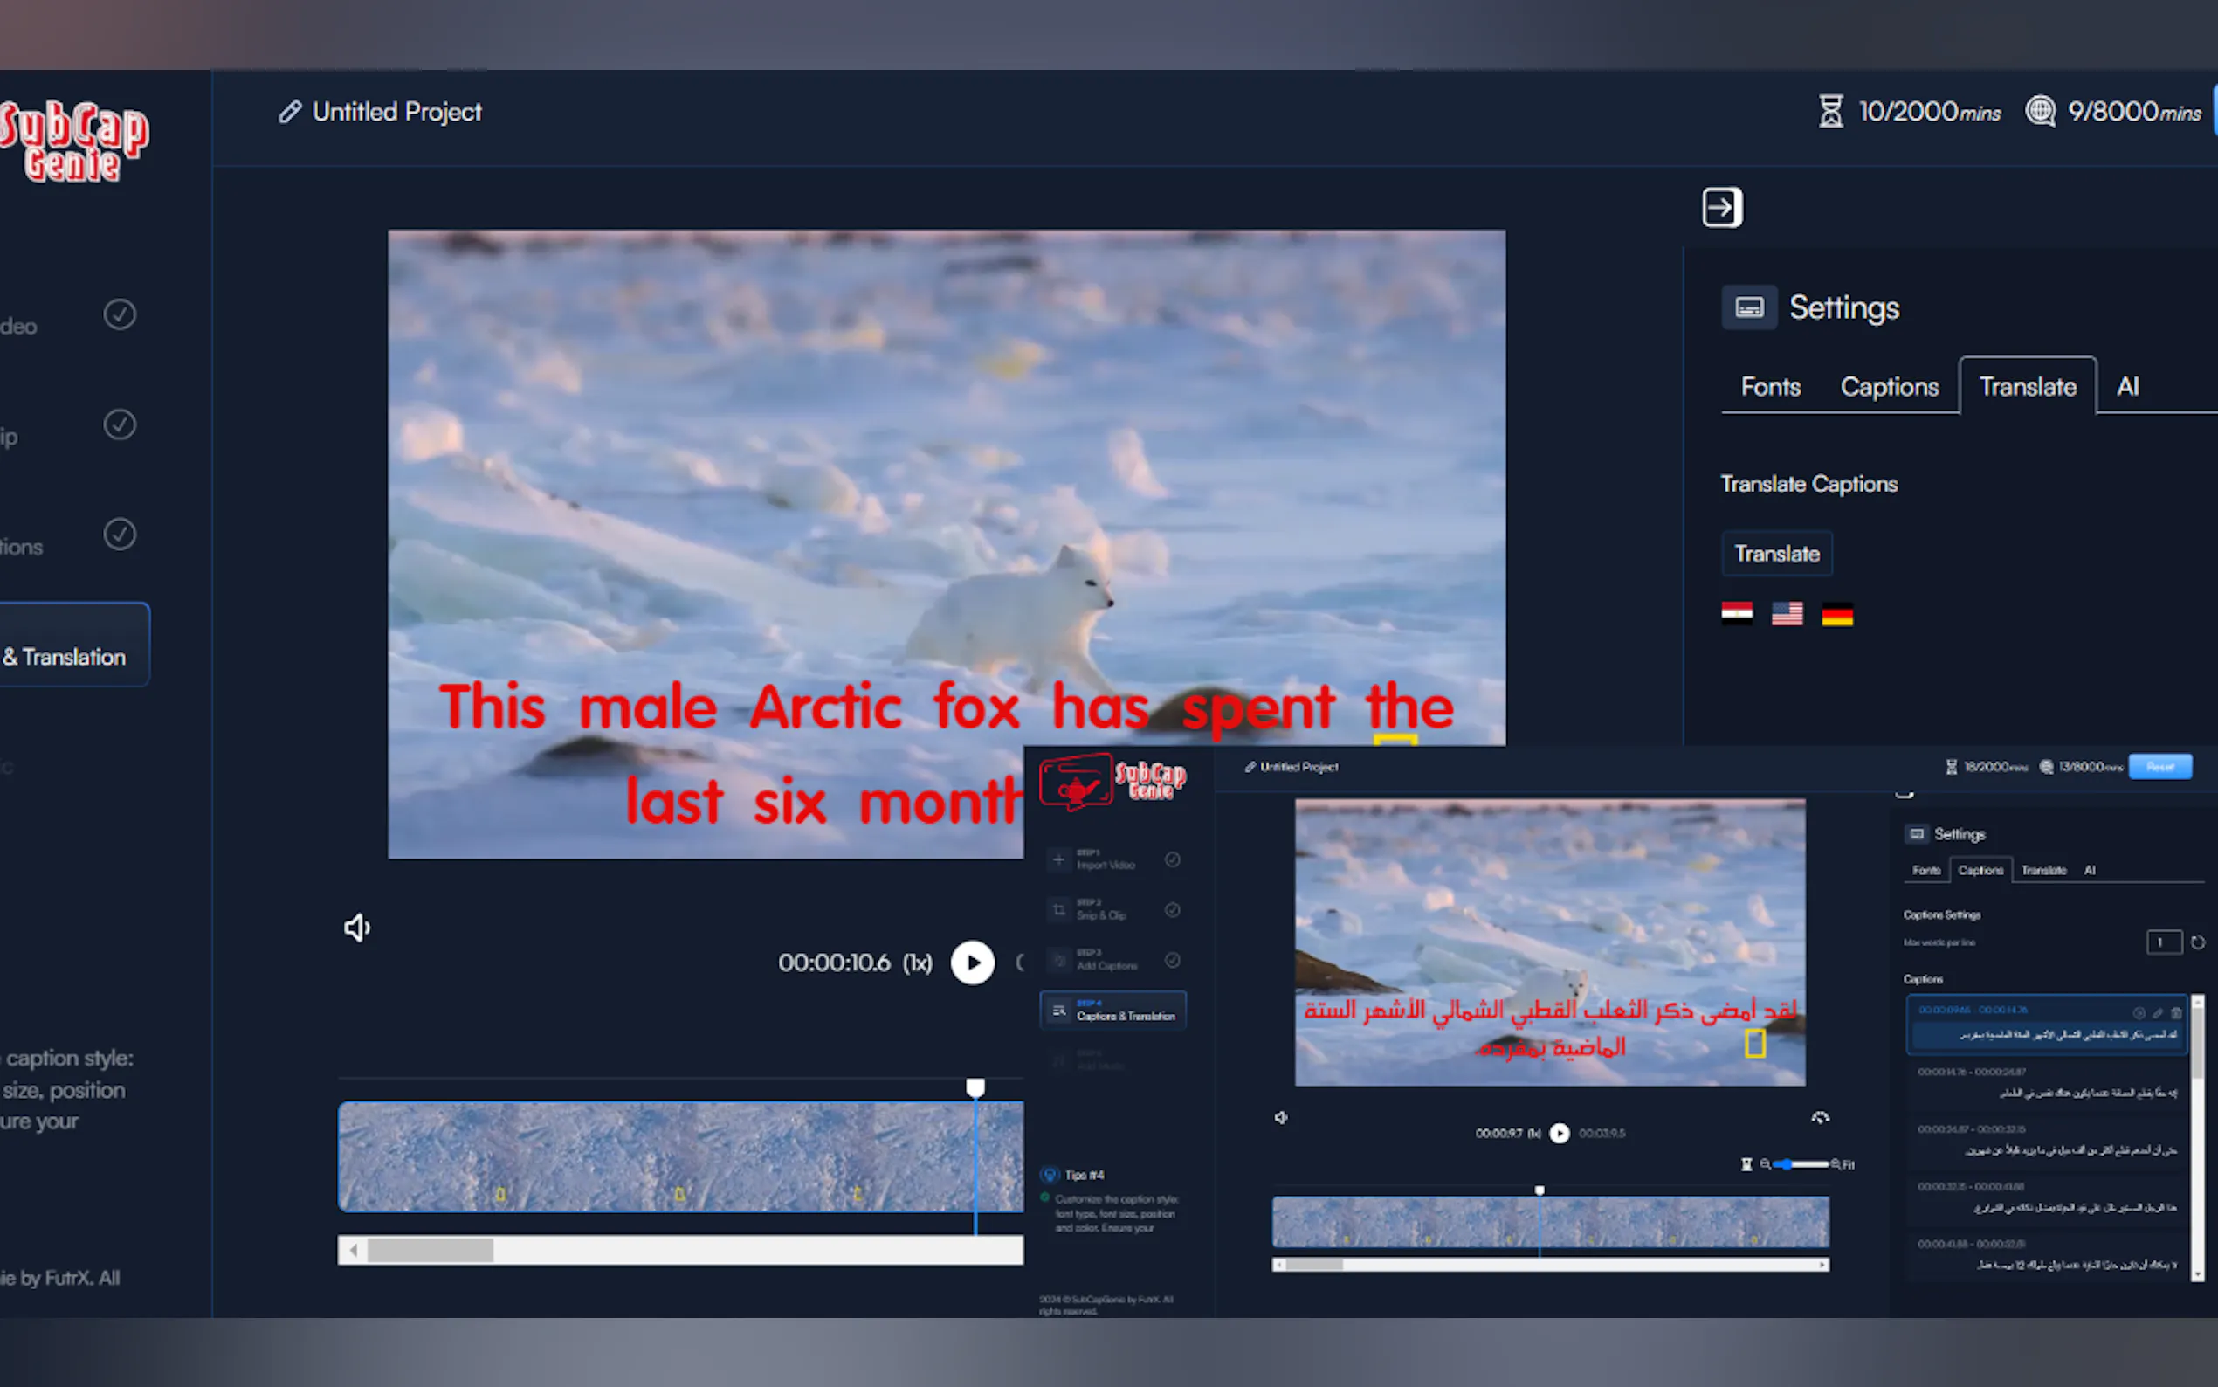2218x1387 pixels.
Task: Click the completed checkmark beside Import Video in the small sidebar
Action: (x=1172, y=859)
